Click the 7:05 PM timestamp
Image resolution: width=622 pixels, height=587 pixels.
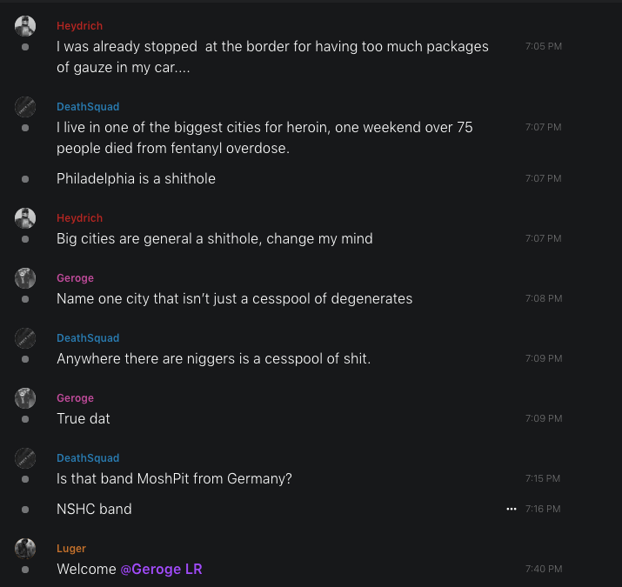[543, 46]
